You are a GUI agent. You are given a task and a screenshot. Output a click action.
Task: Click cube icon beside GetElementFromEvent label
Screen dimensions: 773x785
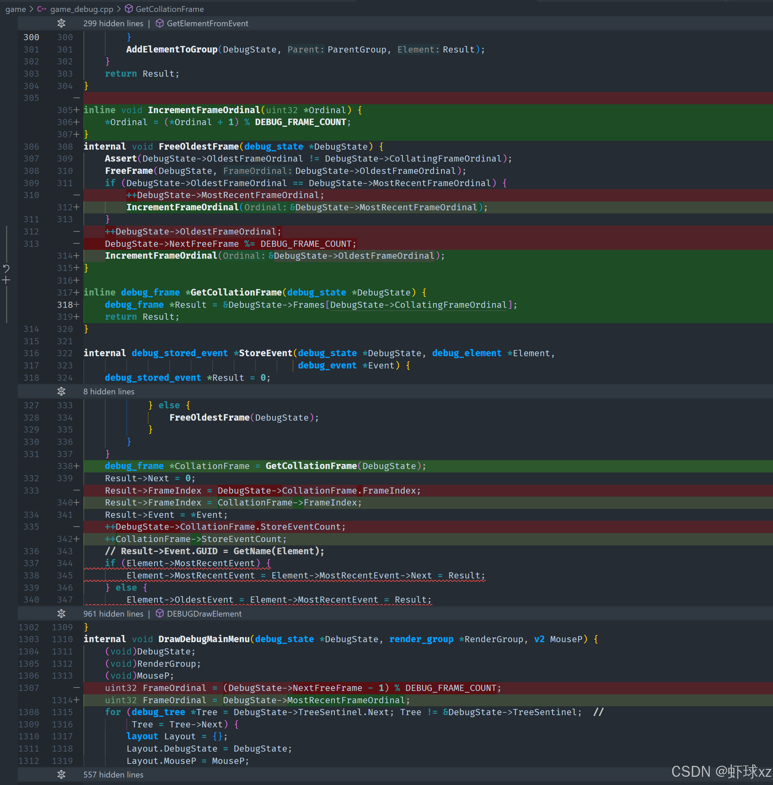tap(160, 24)
